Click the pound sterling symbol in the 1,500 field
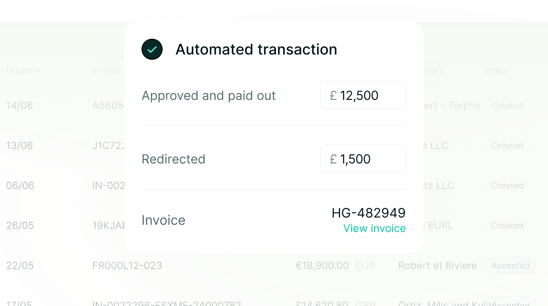 (x=333, y=159)
